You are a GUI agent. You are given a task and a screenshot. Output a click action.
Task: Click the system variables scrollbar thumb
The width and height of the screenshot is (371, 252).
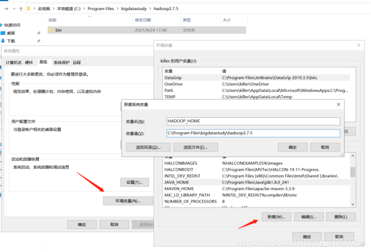353,172
